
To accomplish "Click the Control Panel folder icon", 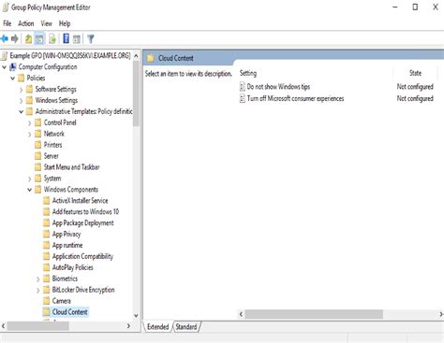I will pos(38,122).
